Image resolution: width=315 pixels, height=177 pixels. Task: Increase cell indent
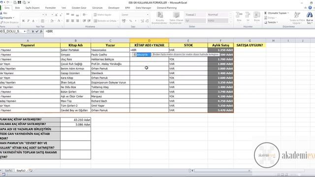(89, 21)
